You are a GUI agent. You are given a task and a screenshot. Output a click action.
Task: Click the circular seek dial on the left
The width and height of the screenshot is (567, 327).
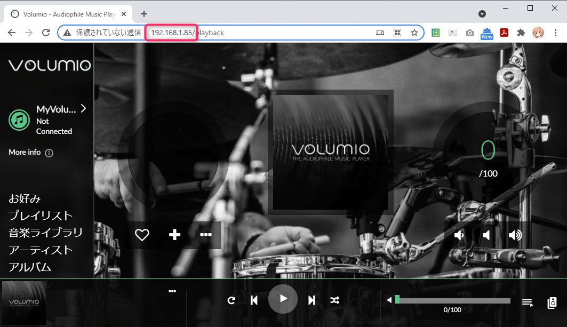(x=173, y=156)
